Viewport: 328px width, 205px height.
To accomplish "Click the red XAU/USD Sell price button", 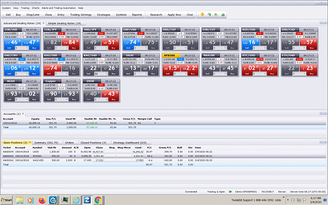I will tap(52, 70).
